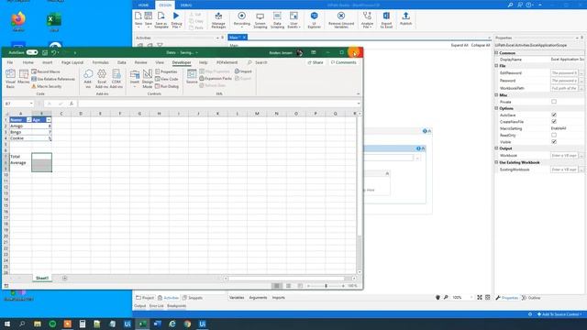Open Firefox desktop shortcut

coord(18,21)
